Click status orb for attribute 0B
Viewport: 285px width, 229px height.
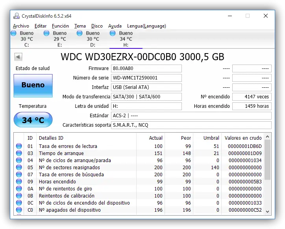[x=19, y=196]
